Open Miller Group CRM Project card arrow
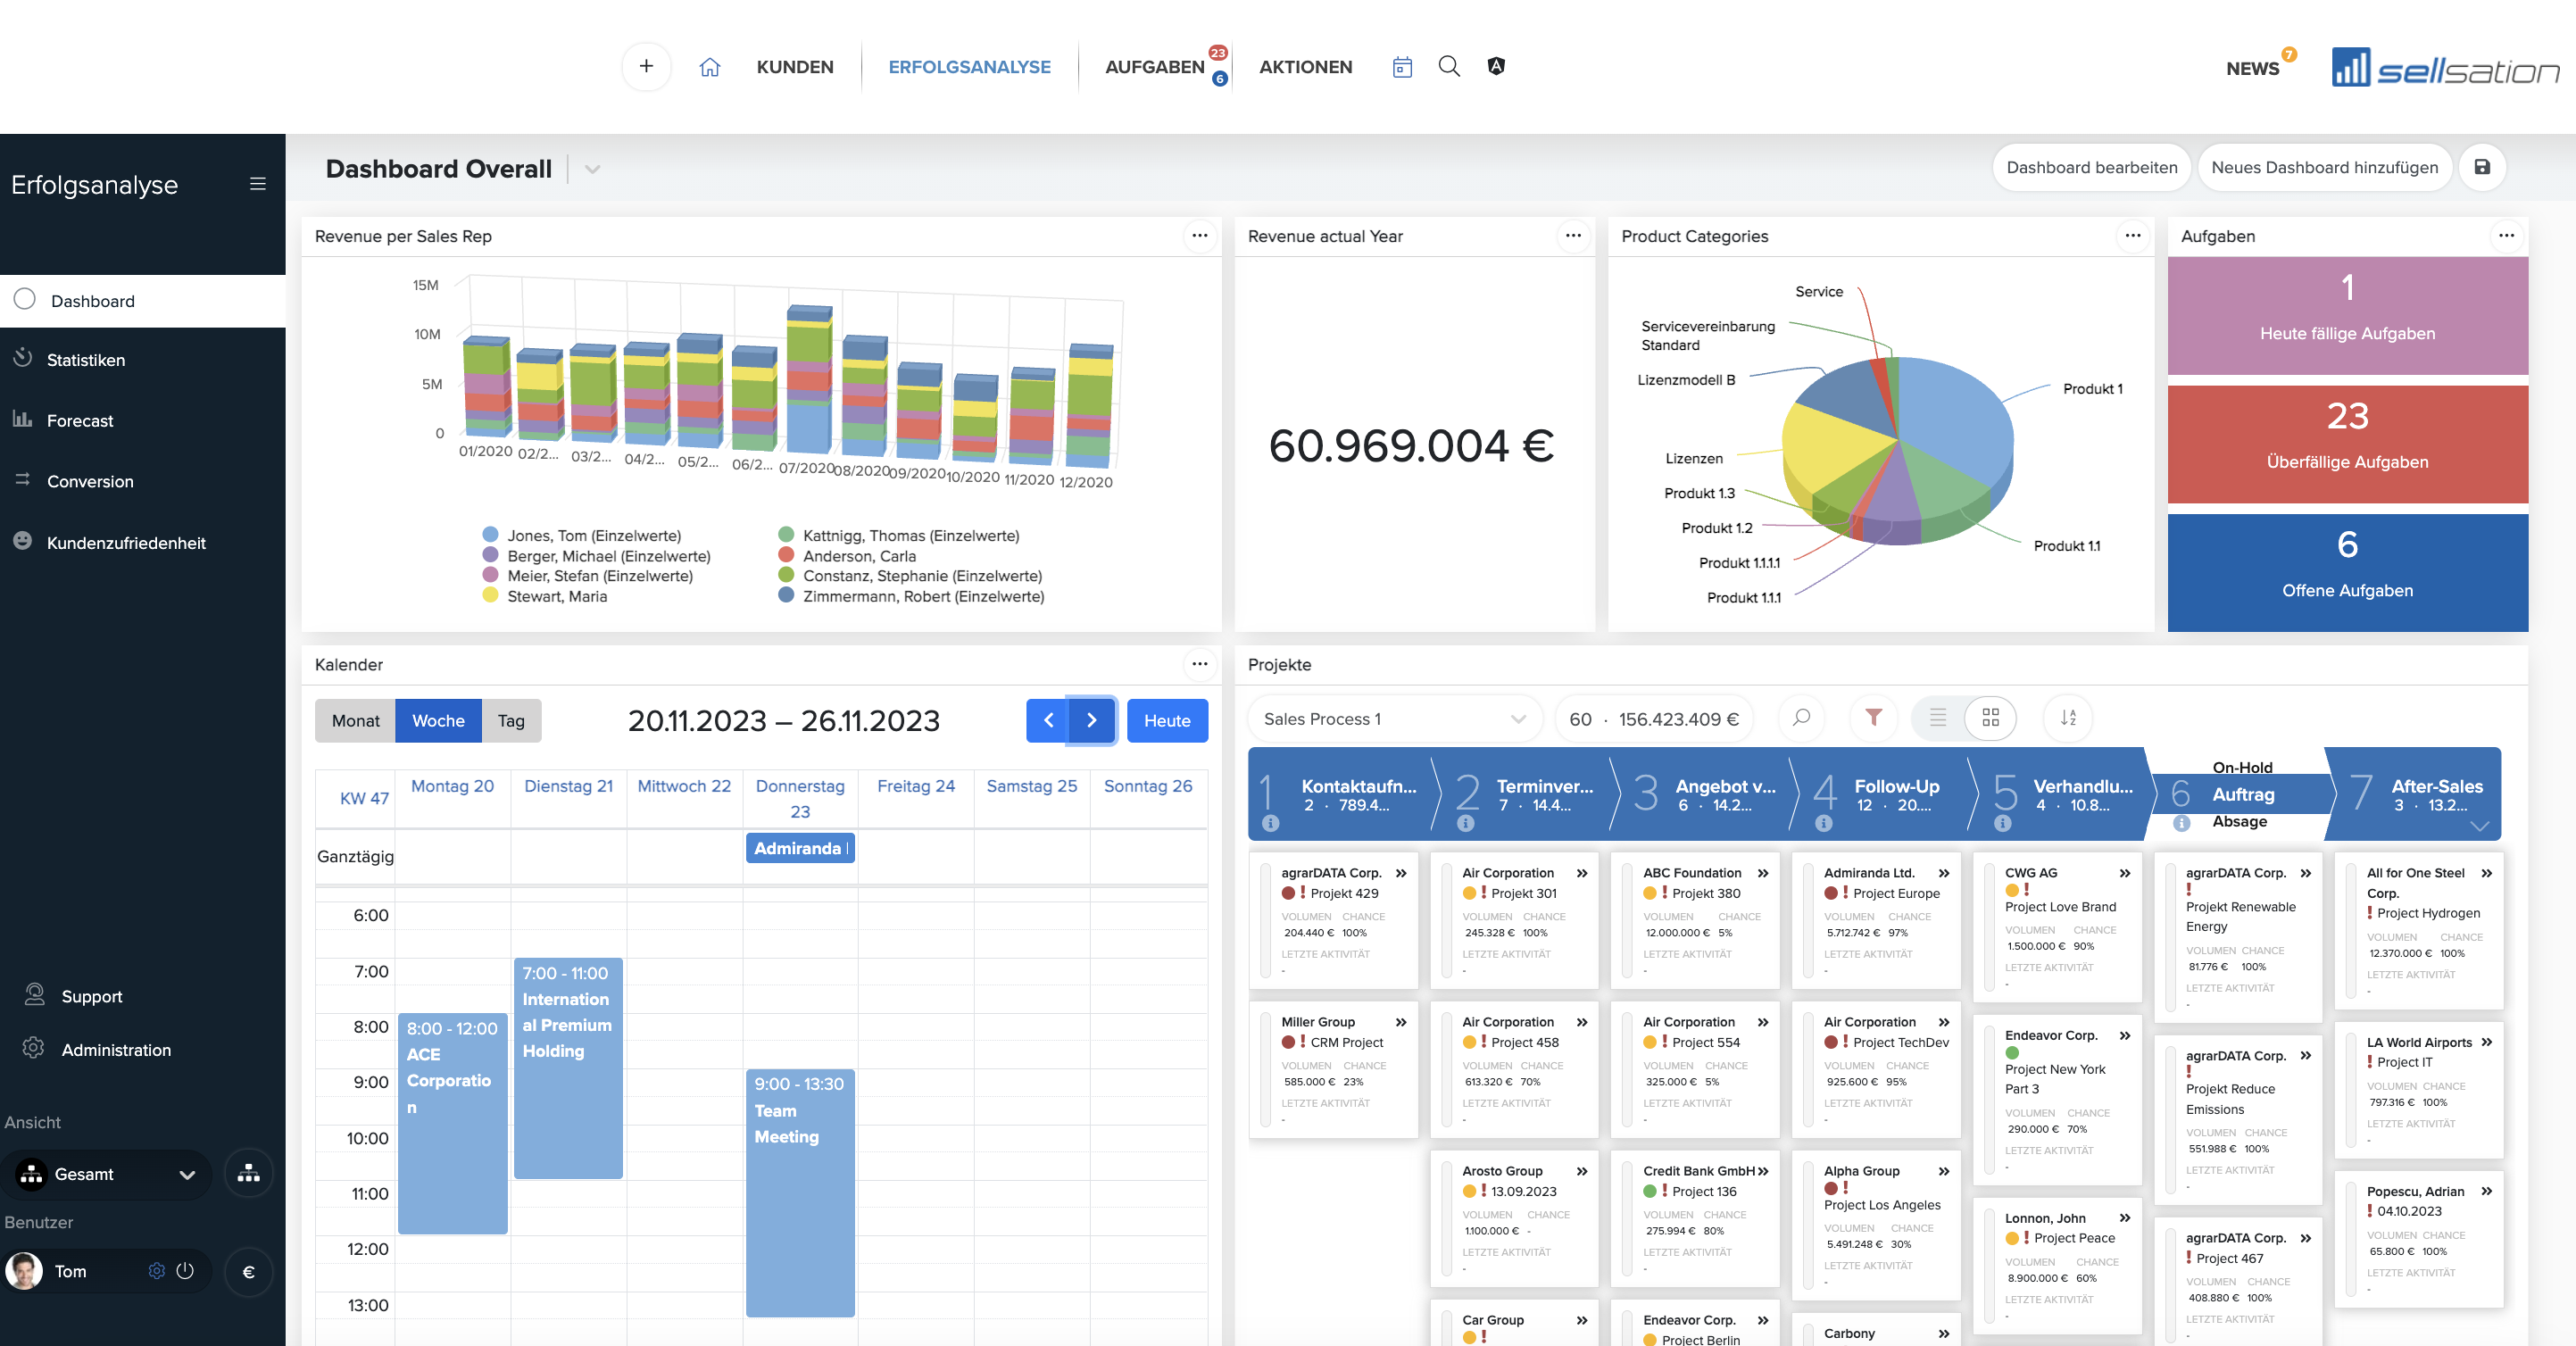The height and width of the screenshot is (1346, 2576). click(x=1401, y=1022)
